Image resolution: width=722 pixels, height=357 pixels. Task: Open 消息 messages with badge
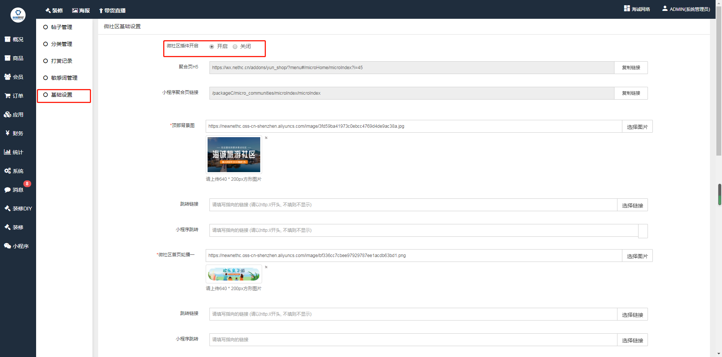point(14,190)
